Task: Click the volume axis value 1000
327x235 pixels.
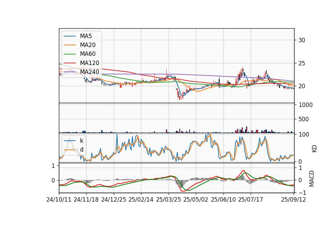Action: [x=306, y=105]
